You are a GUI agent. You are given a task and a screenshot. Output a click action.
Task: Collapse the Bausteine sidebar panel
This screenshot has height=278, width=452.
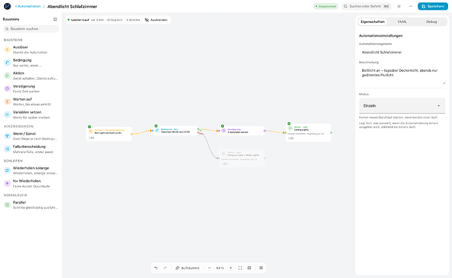click(55, 19)
